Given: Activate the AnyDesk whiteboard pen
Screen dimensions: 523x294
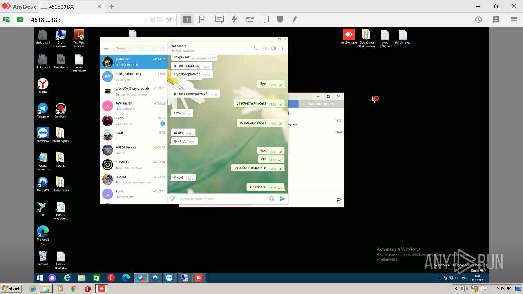Looking at the screenshot, I should pyautogui.click(x=295, y=20).
